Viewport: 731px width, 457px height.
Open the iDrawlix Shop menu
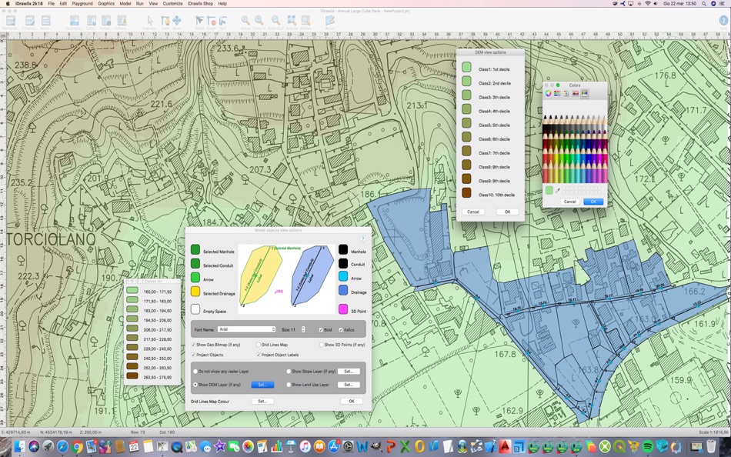click(201, 4)
